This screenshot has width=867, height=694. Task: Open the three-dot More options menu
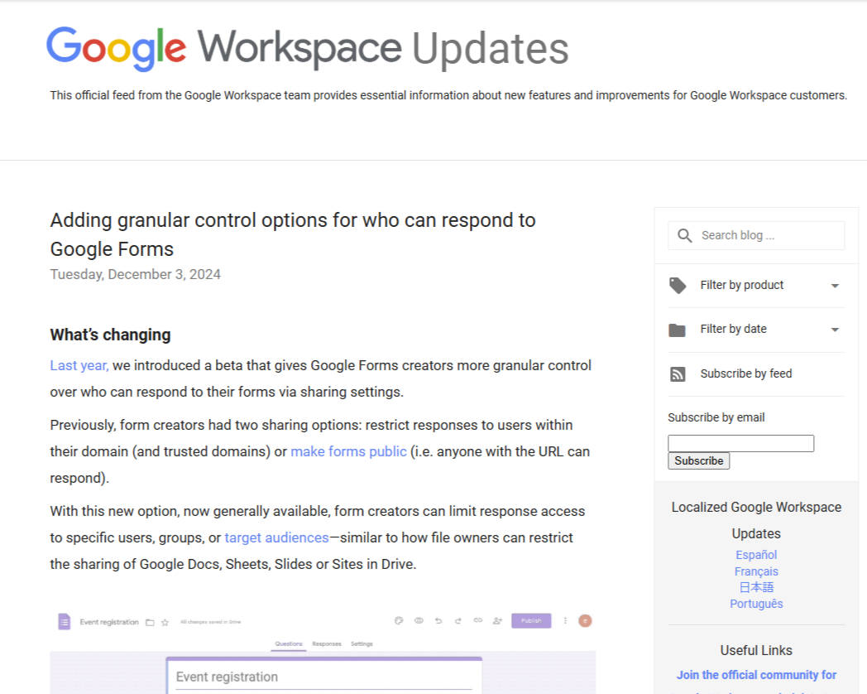[565, 620]
